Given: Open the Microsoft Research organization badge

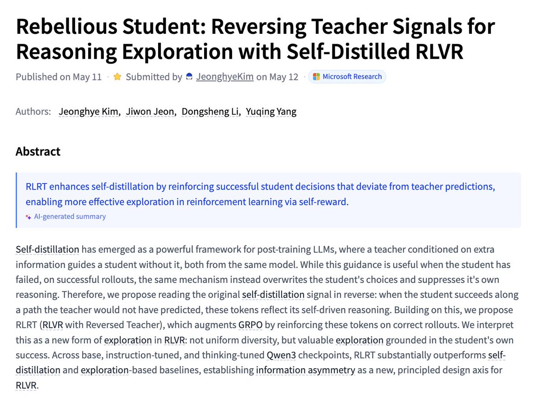Looking at the screenshot, I should (x=347, y=77).
